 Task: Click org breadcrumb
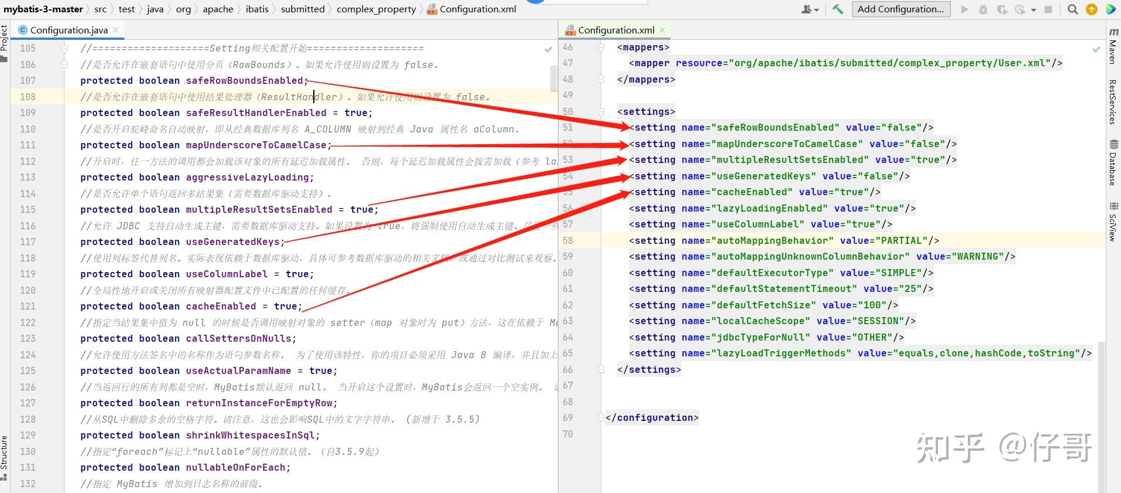tap(184, 9)
